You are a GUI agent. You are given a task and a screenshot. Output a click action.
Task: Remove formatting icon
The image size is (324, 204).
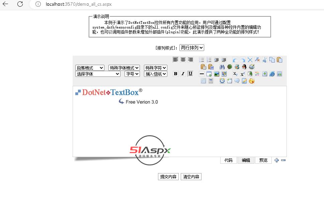(x=257, y=60)
